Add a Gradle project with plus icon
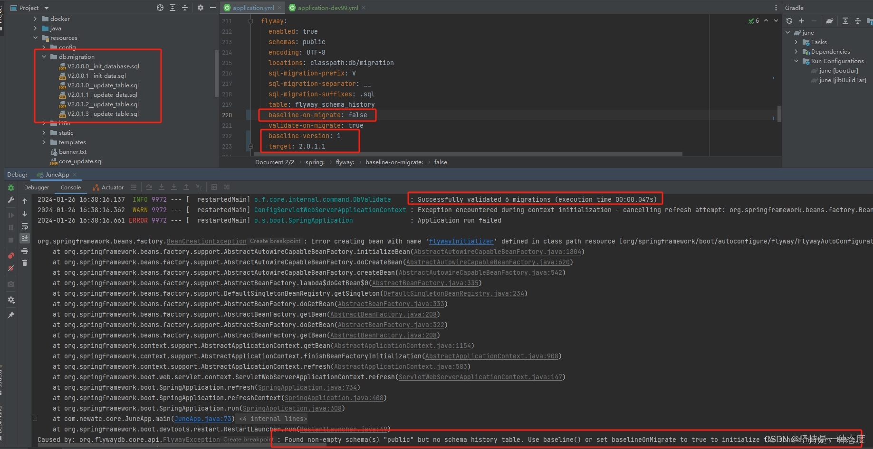Viewport: 873px width, 449px height. click(x=802, y=21)
